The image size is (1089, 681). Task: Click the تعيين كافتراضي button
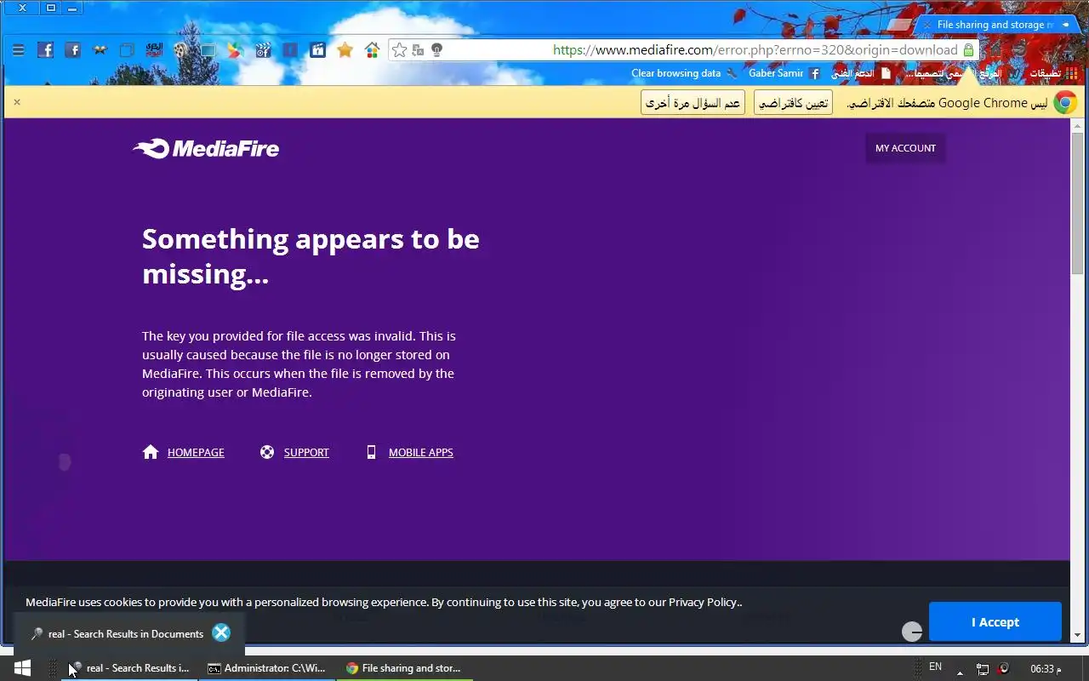click(x=793, y=103)
